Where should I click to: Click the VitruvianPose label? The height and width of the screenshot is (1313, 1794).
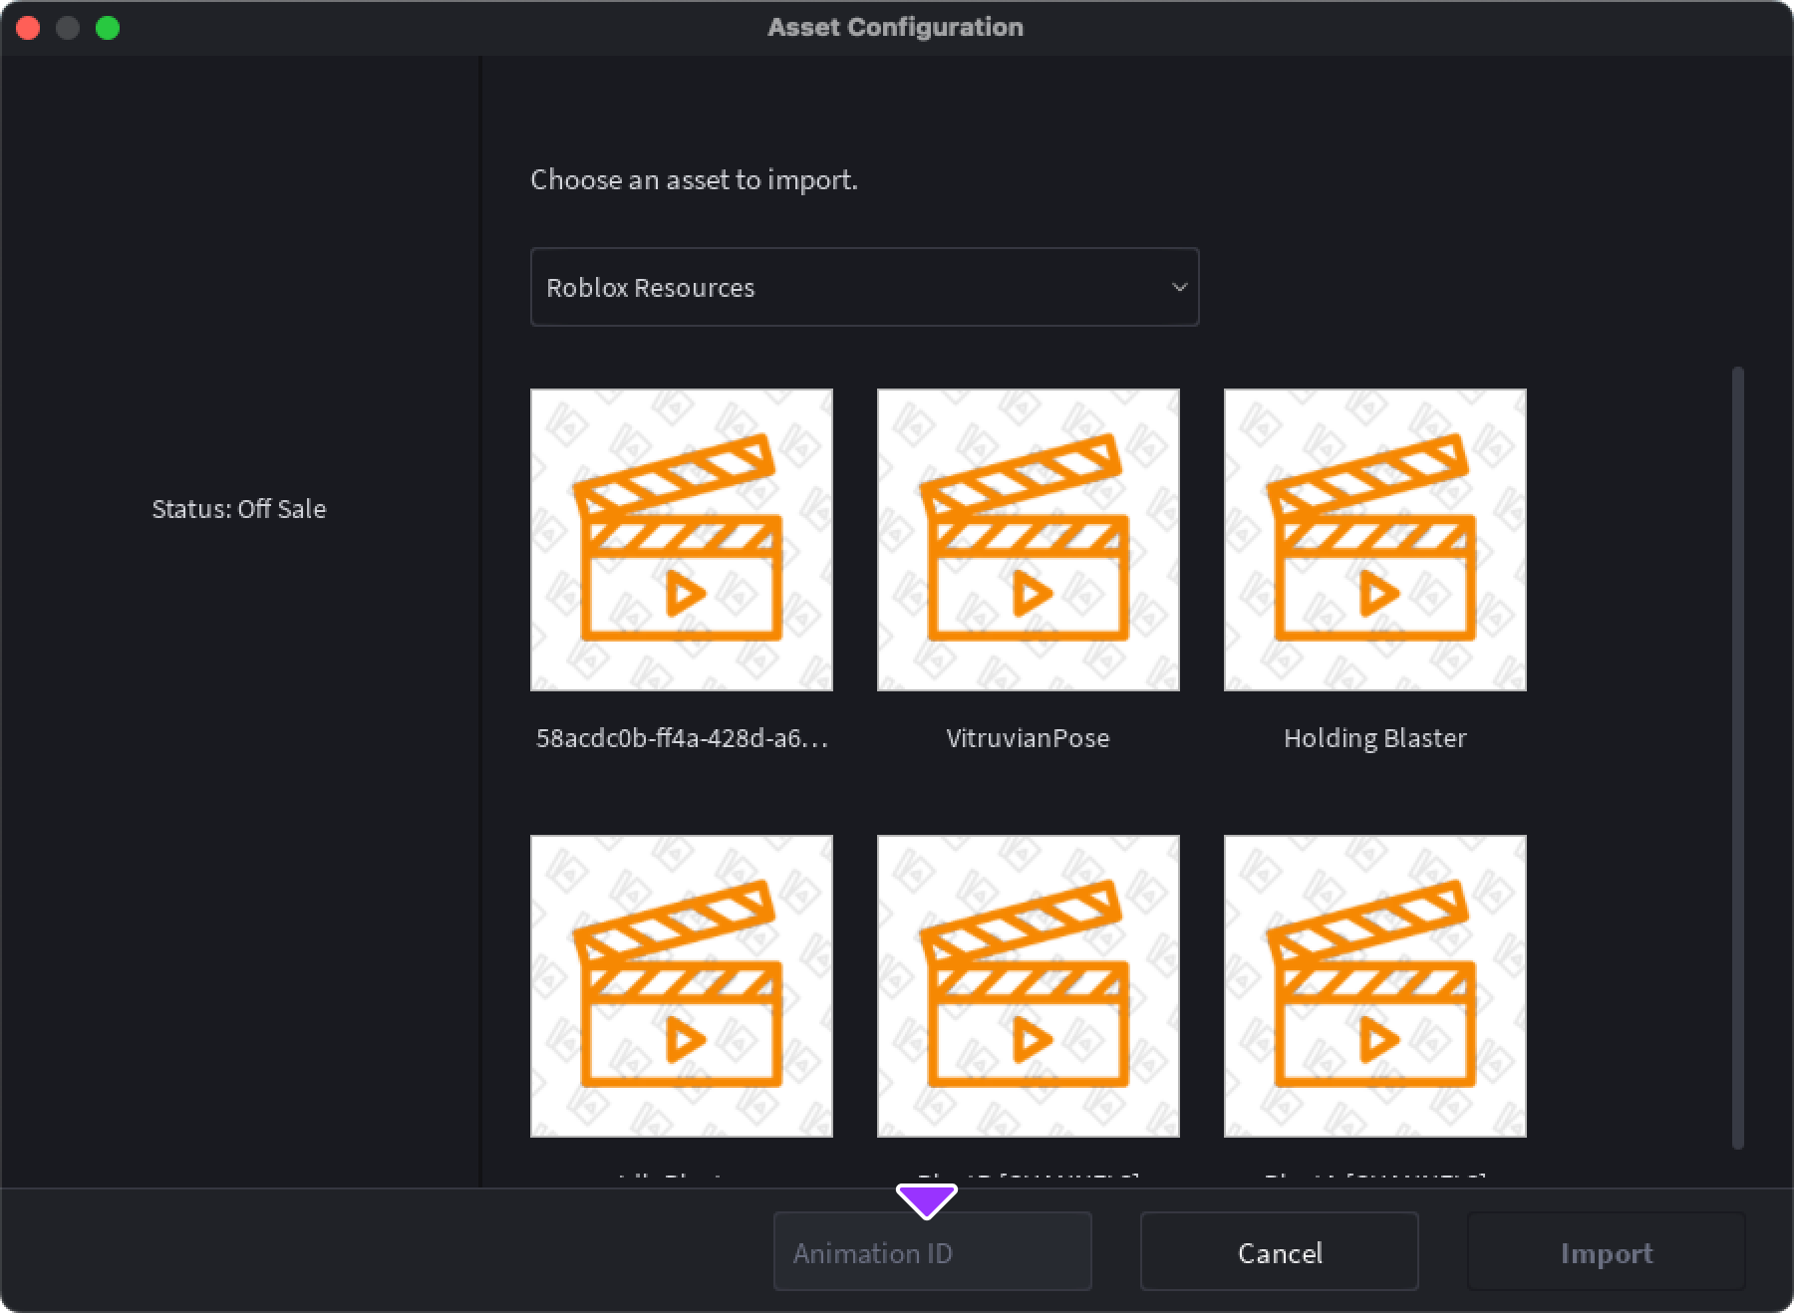(1028, 738)
